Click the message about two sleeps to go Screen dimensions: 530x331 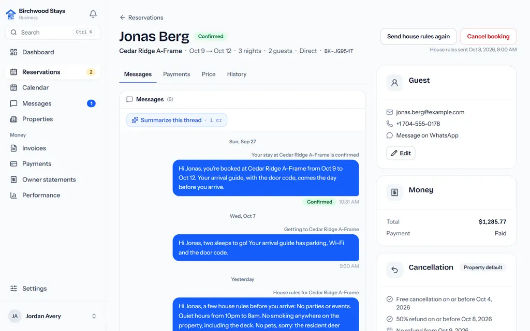click(x=266, y=248)
